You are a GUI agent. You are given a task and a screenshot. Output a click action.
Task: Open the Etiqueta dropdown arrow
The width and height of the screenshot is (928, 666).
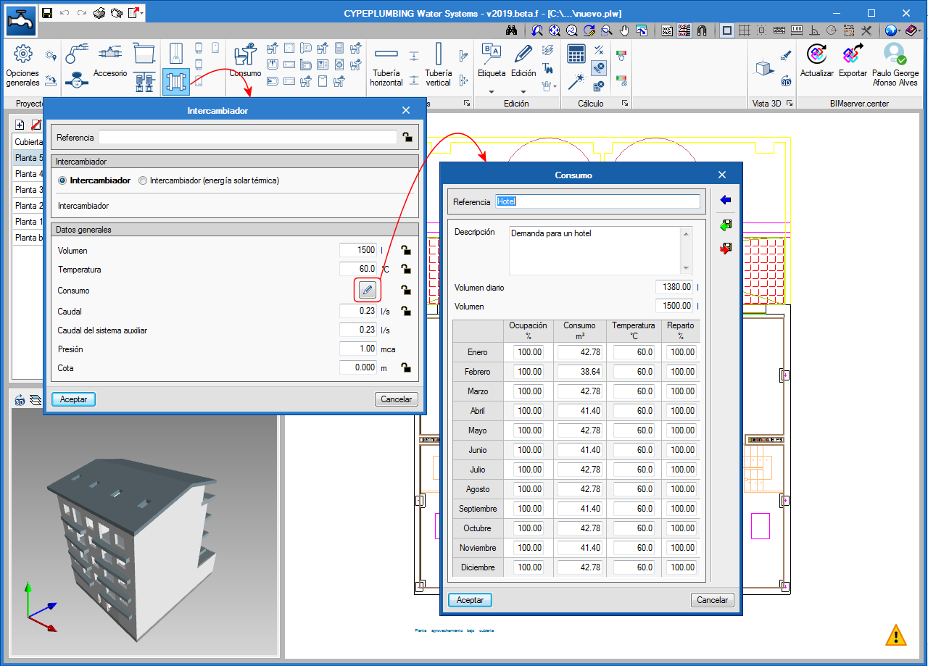point(491,91)
